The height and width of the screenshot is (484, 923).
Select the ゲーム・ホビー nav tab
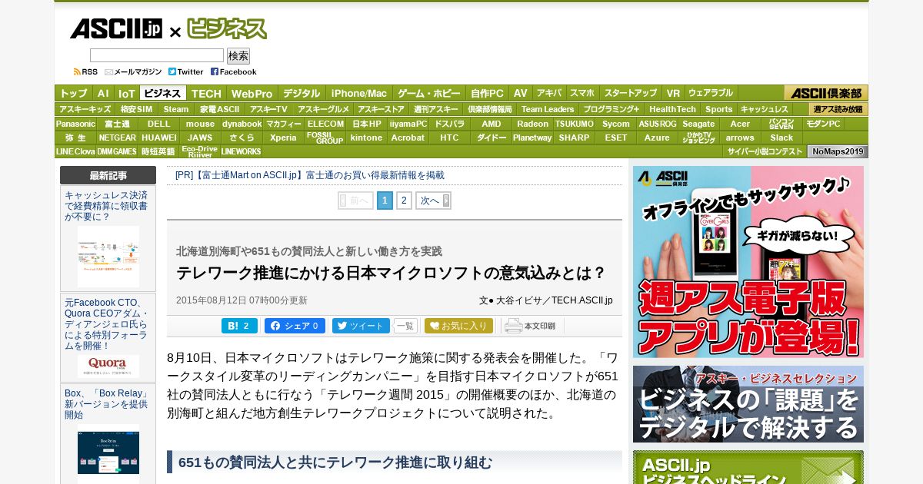[429, 93]
